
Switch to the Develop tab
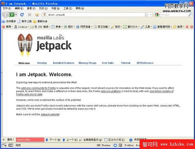(42, 63)
